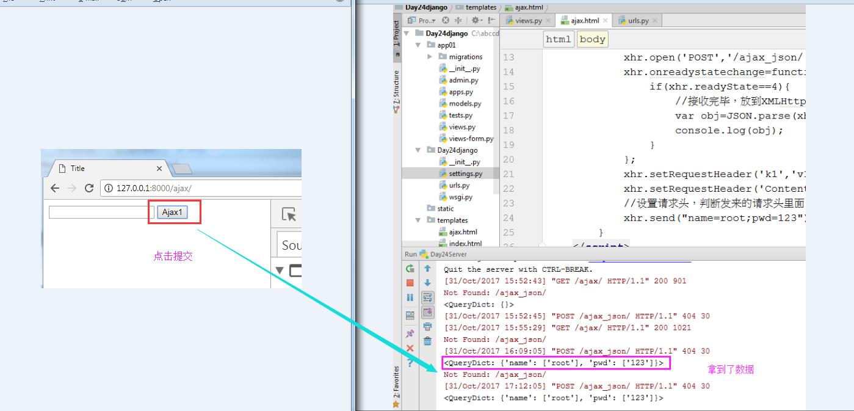The height and width of the screenshot is (411, 854).
Task: Restore the run tool window layout
Action: coord(410,315)
